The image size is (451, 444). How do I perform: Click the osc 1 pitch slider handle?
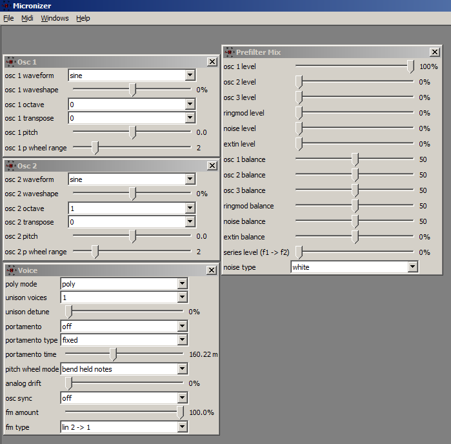[x=132, y=132]
